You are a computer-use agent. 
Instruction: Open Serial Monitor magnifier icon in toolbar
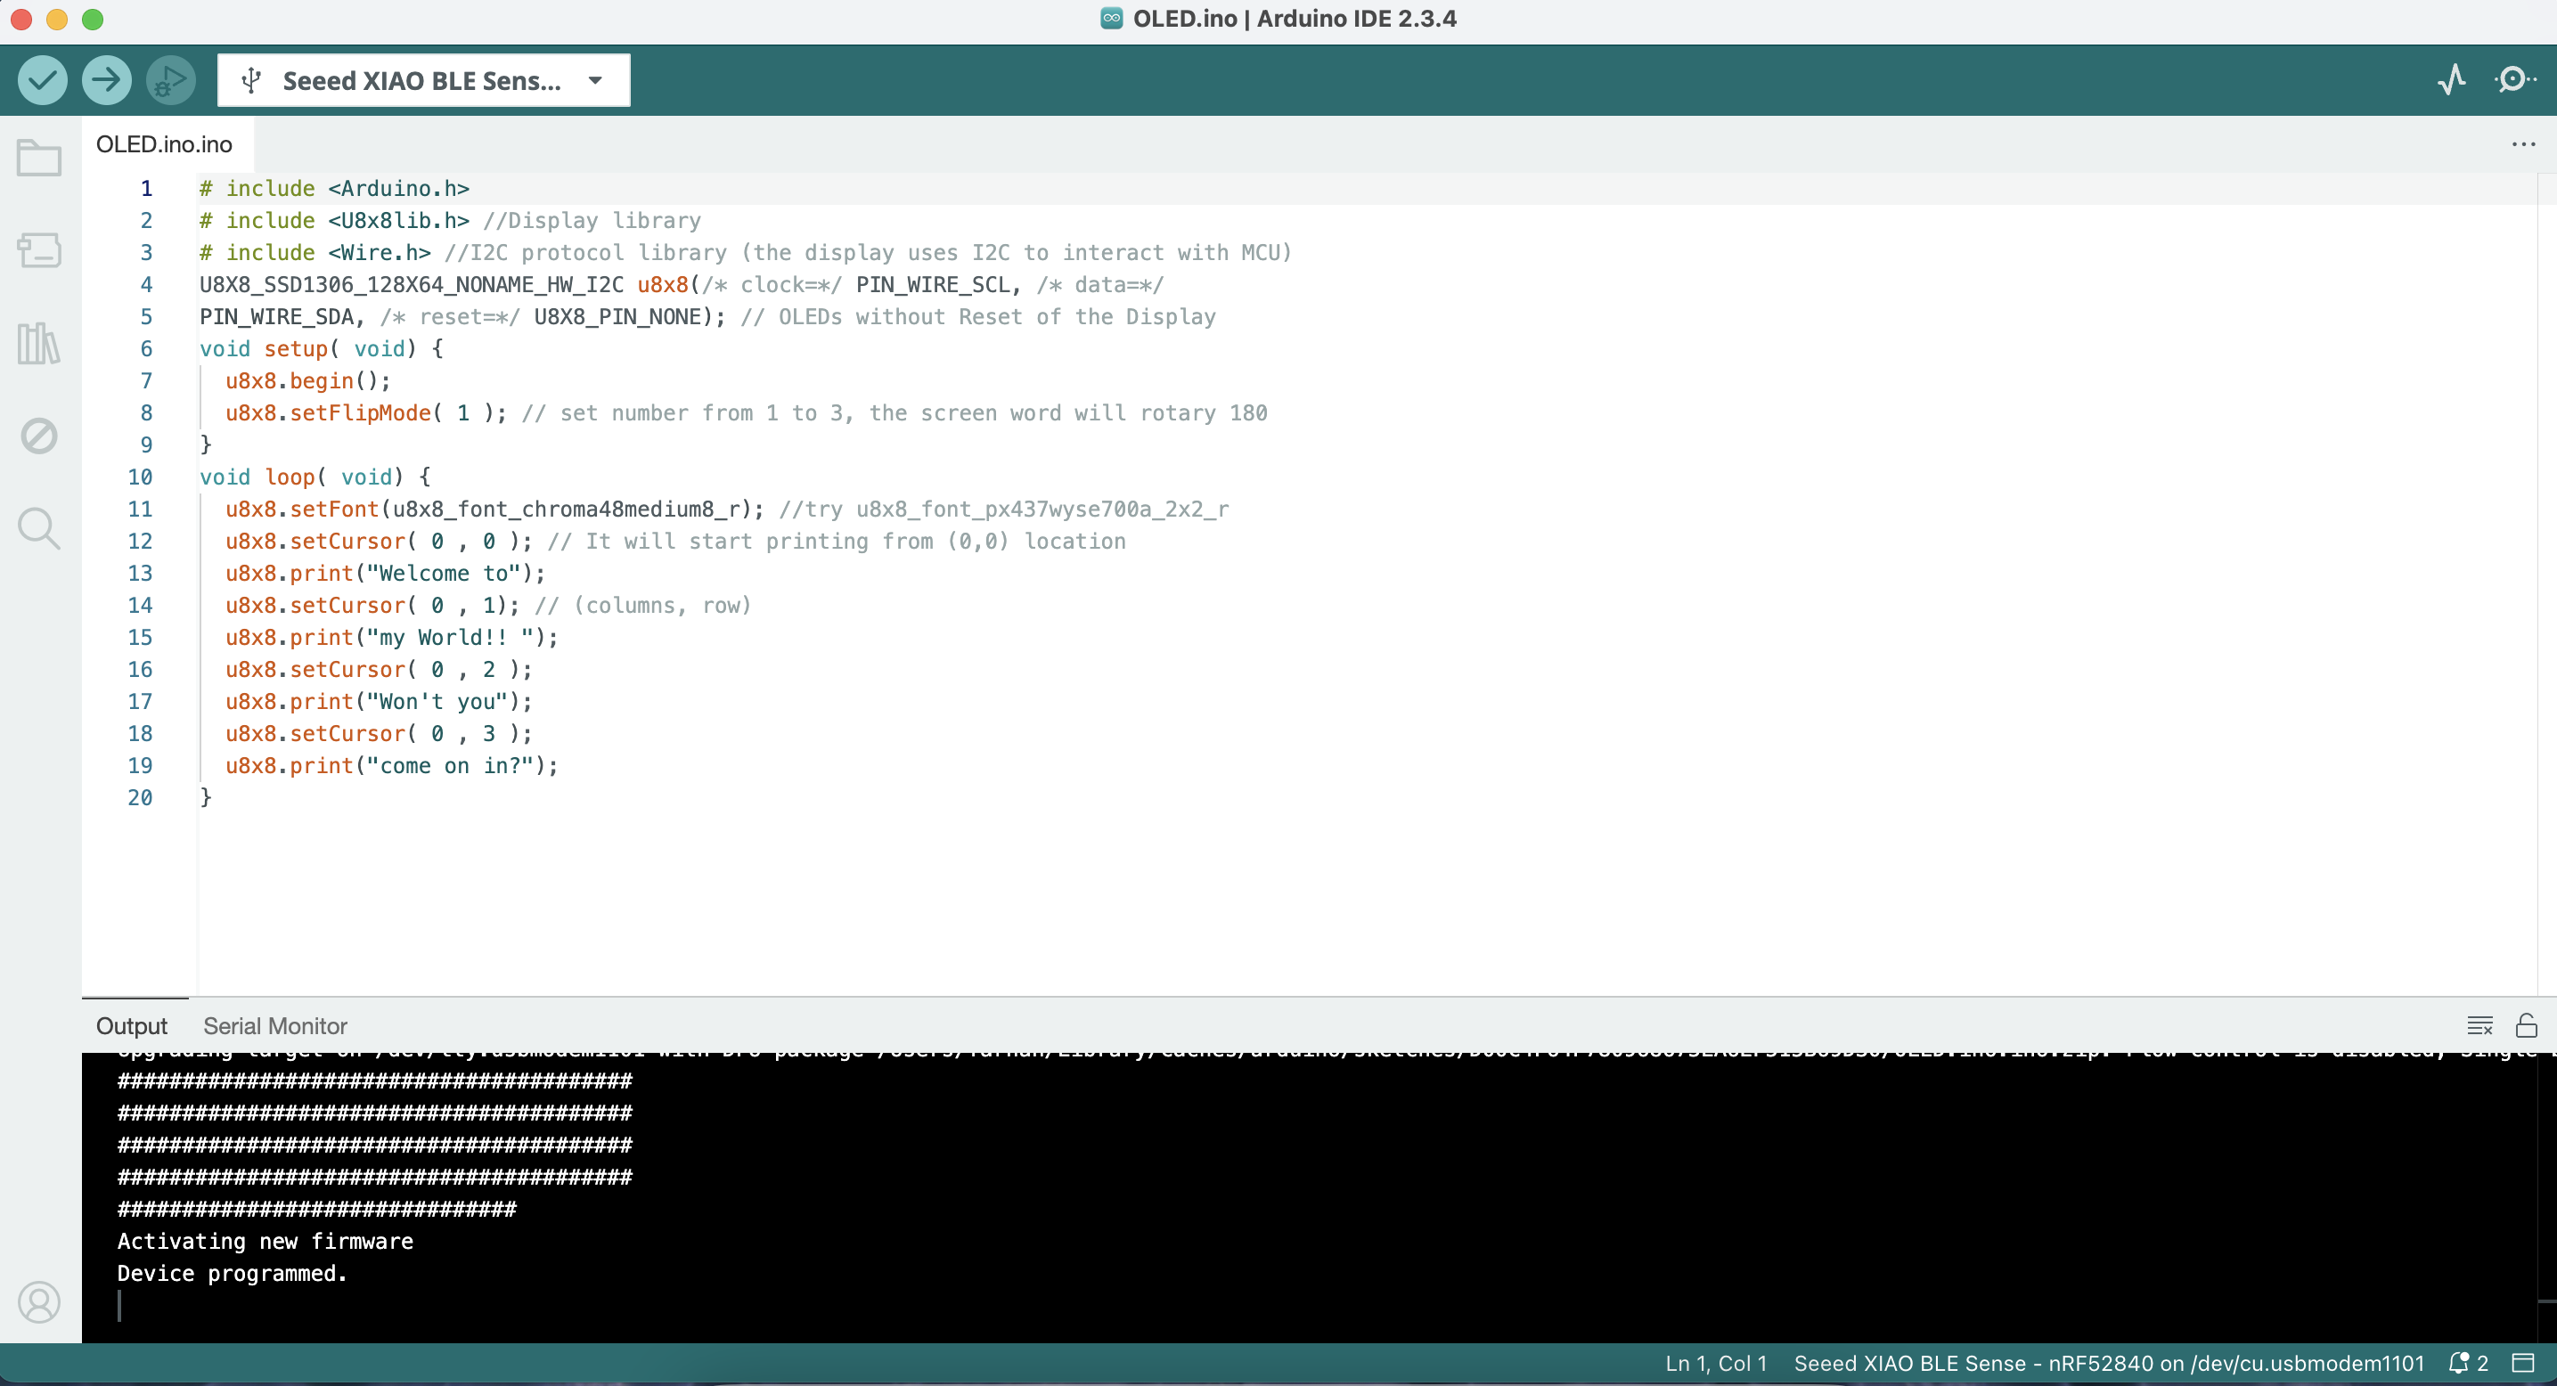coord(2513,80)
